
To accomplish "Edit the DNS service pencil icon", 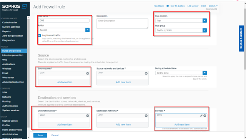I will (x=201, y=116).
